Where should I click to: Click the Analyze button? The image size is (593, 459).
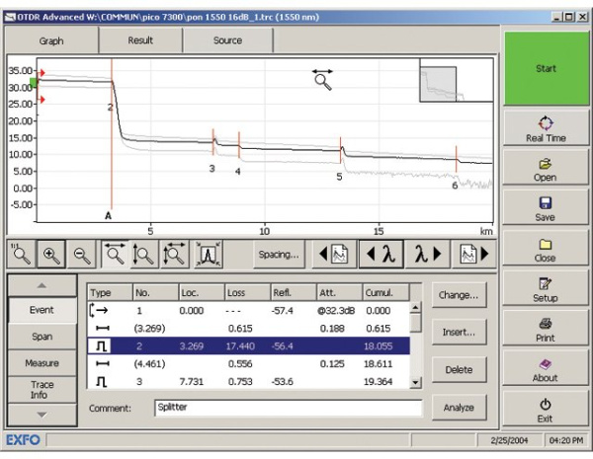[458, 407]
